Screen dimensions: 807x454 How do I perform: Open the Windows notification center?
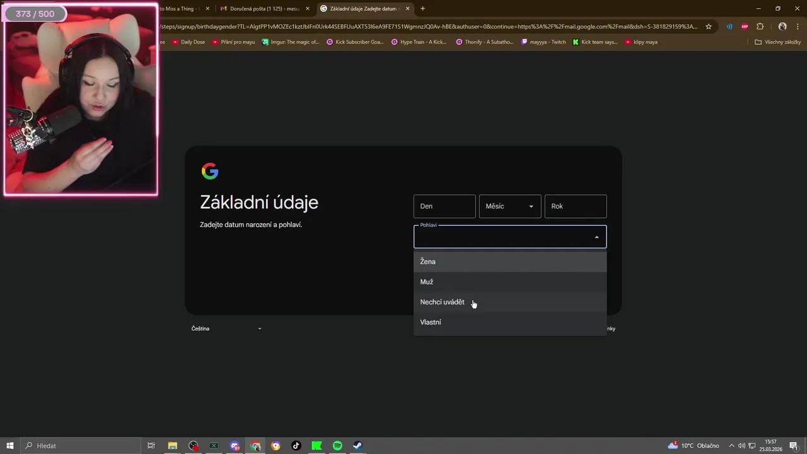coord(794,446)
